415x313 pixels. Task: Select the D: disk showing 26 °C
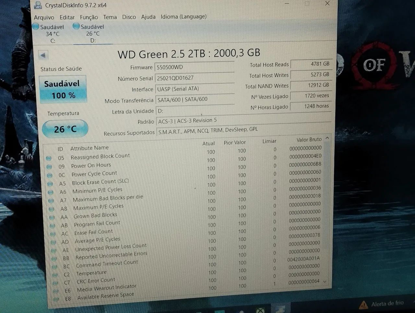[92, 33]
